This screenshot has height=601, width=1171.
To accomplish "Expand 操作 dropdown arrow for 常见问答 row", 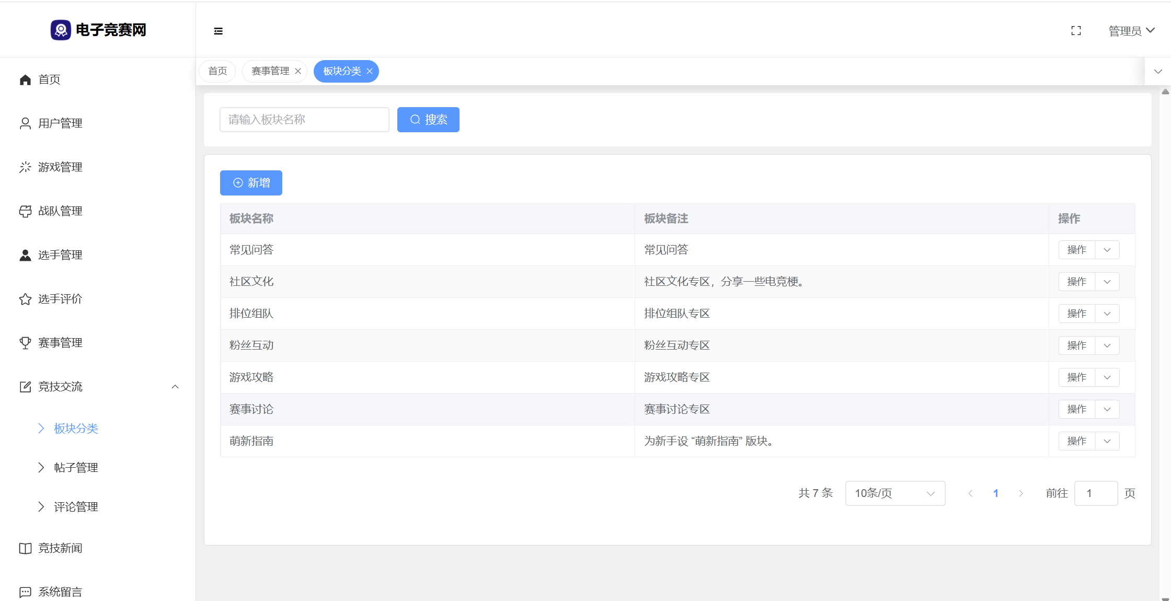I will click(1107, 250).
